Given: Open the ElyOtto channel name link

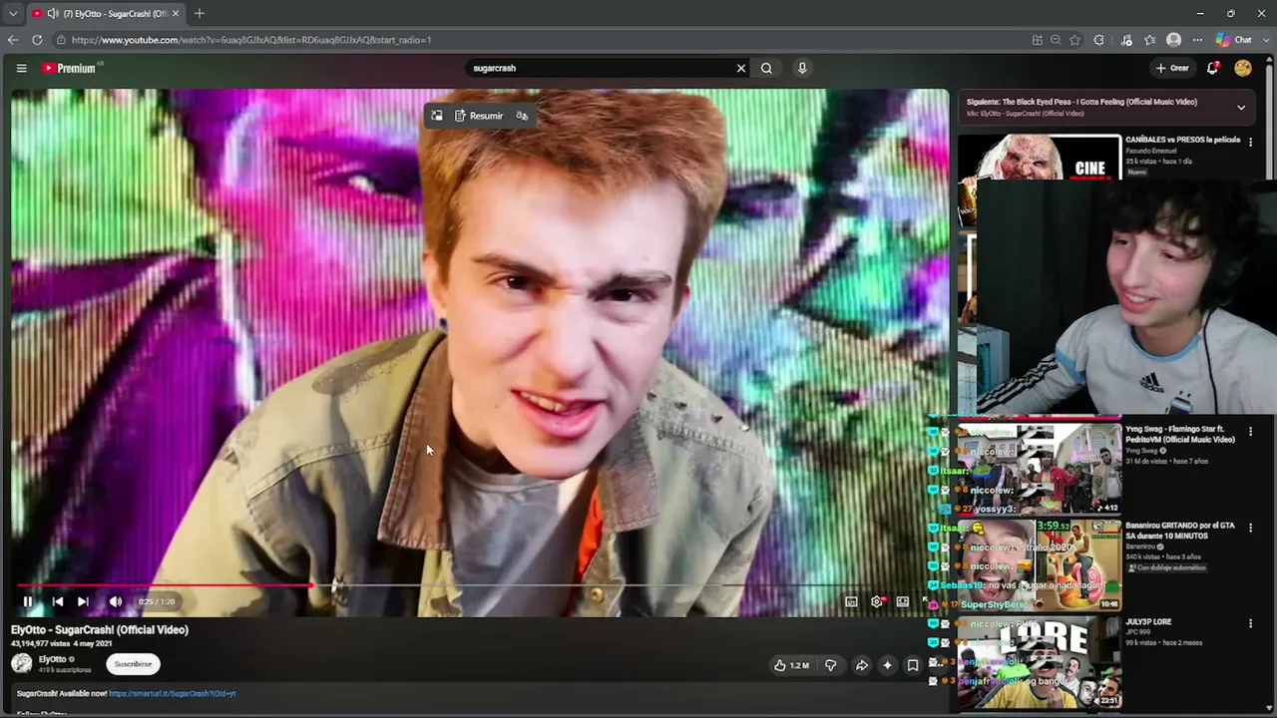Looking at the screenshot, I should click(52, 659).
